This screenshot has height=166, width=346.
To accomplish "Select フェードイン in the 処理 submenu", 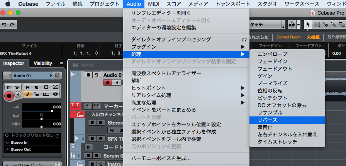I will 287,61.
